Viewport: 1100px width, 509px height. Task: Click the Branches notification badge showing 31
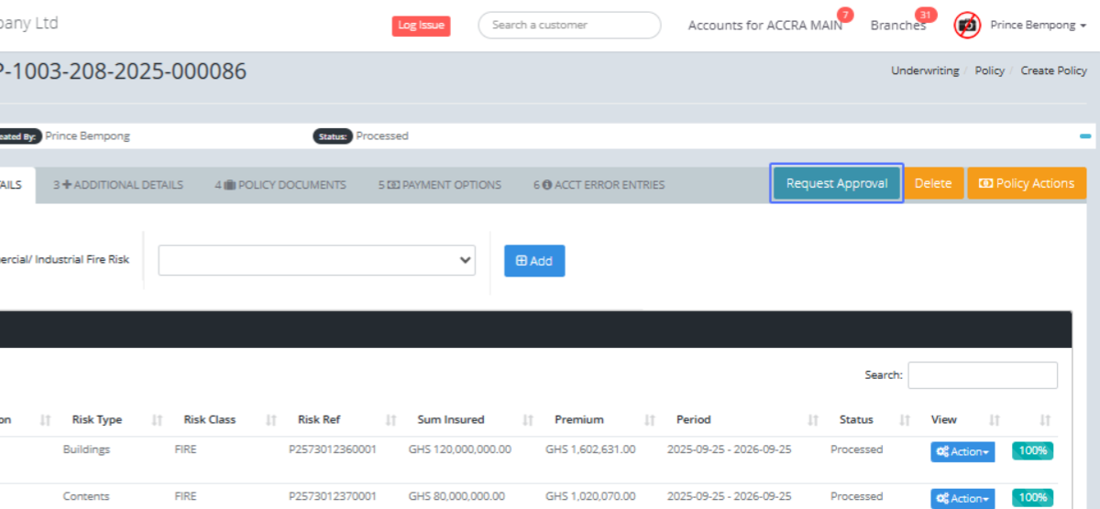coord(926,16)
